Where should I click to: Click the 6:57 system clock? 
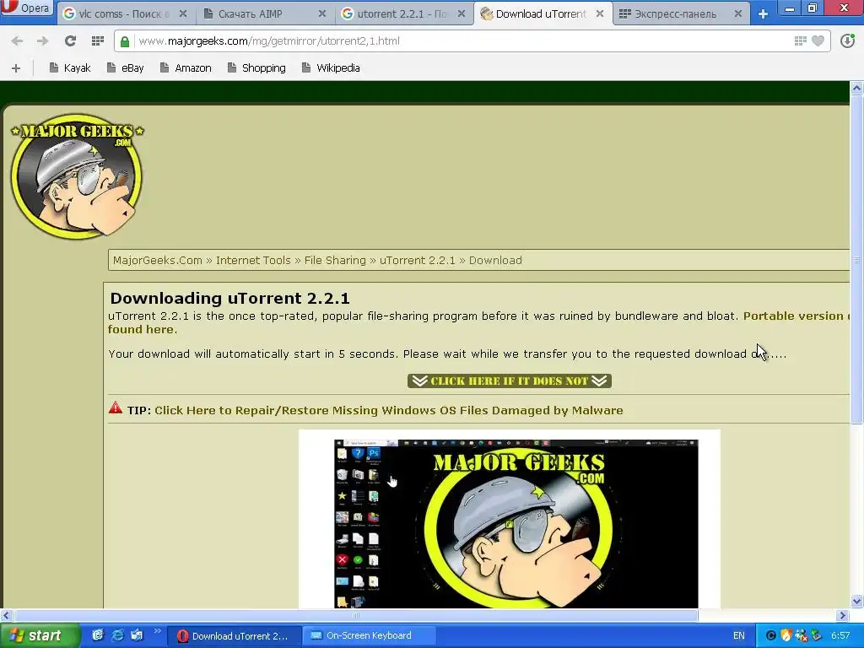click(x=841, y=636)
